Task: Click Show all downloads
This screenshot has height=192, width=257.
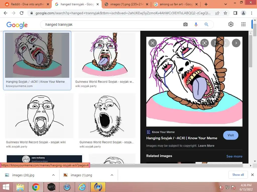Action: point(238,175)
